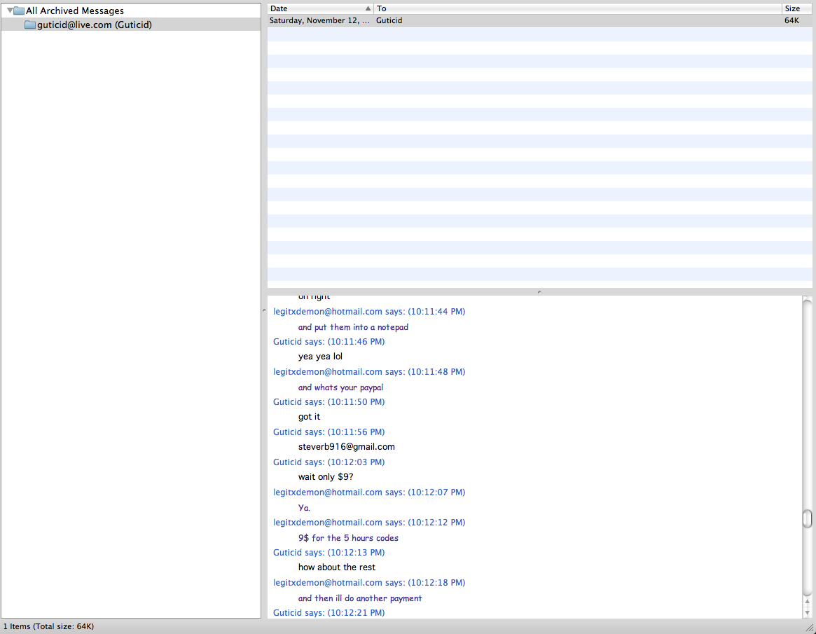This screenshot has height=634, width=816.
Task: Click the legitxdemon header at 10:12:12 PM
Action: 369,523
